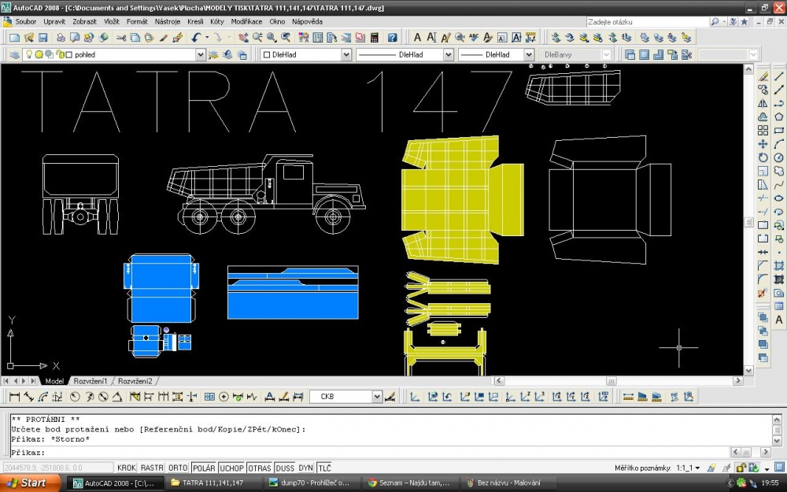Expand the DleHlad lineweight dropdown

pos(529,55)
